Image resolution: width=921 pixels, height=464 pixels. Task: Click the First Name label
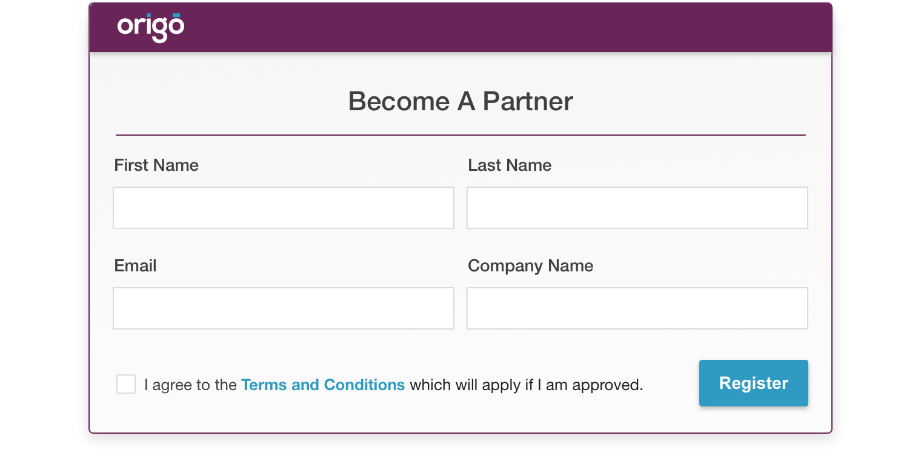(x=156, y=165)
